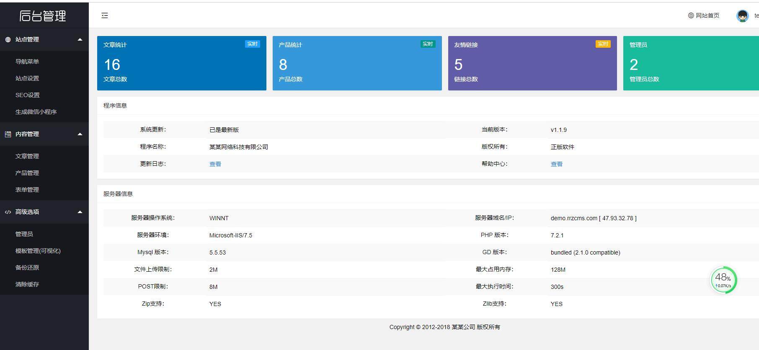Go to 网站首页 link
Screen dimensions: 759x350
(x=707, y=15)
